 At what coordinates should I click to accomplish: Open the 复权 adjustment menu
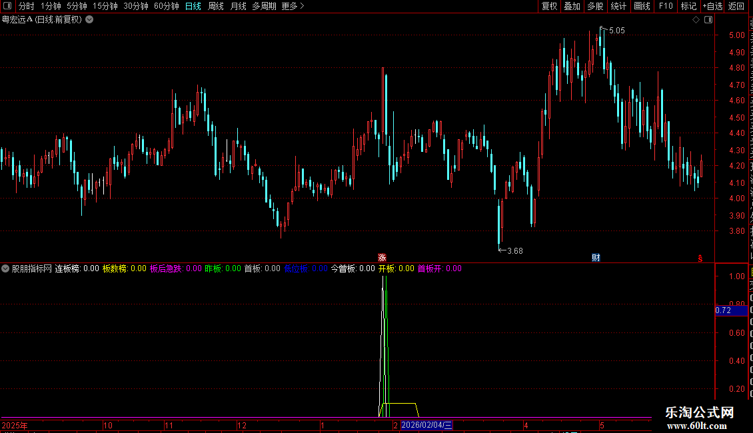549,6
